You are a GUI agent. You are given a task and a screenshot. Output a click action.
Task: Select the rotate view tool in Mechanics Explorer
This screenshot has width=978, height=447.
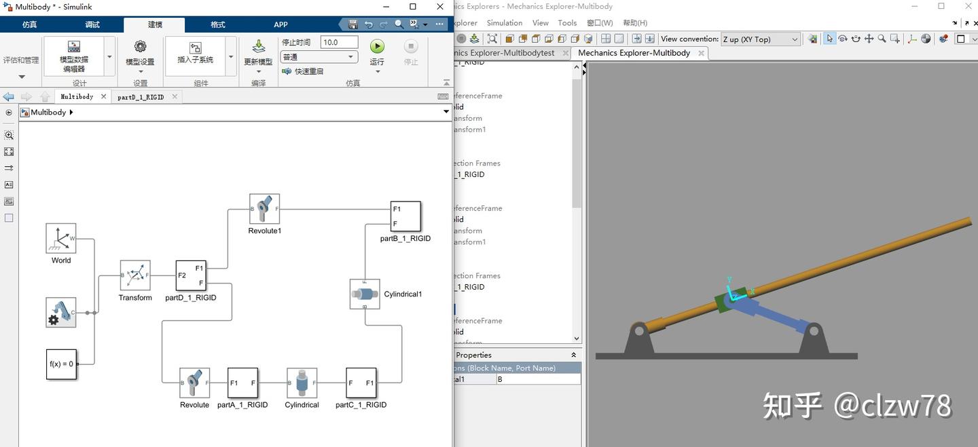843,39
